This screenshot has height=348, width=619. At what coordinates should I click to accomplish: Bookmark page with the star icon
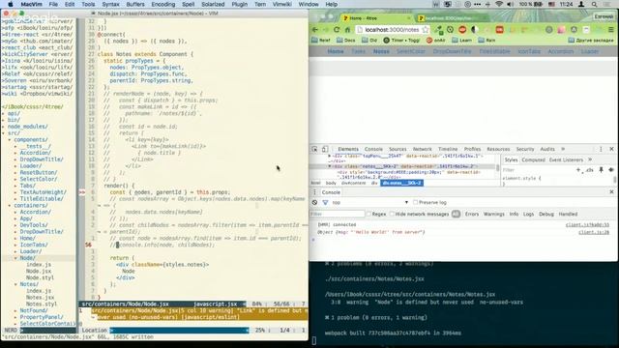point(426,30)
